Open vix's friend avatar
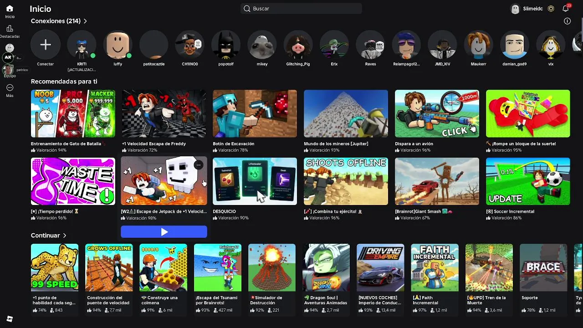583x328 pixels. tap(551, 45)
